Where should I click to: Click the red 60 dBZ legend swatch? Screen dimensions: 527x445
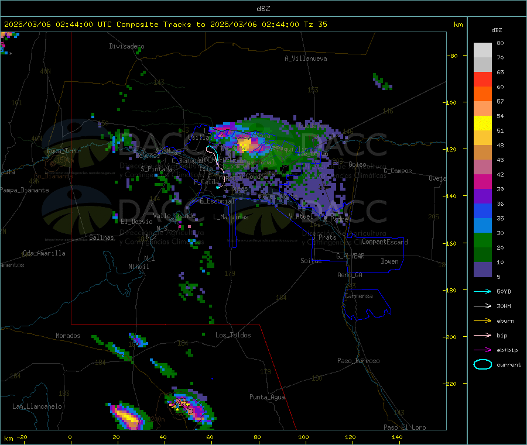coord(482,79)
